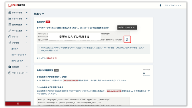
Task: Click the [UNICODE] character code note
Action: coord(93,49)
